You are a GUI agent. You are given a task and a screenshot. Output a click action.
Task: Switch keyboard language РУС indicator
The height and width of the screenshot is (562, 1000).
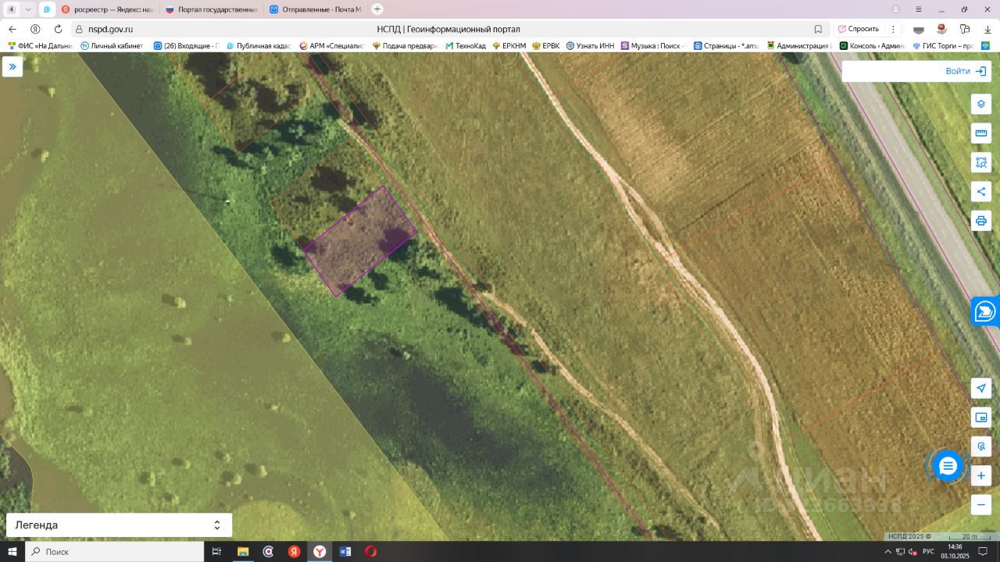928,552
